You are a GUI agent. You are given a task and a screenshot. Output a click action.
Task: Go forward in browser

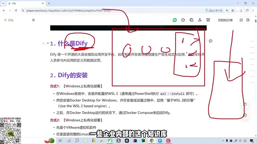point(10,10)
